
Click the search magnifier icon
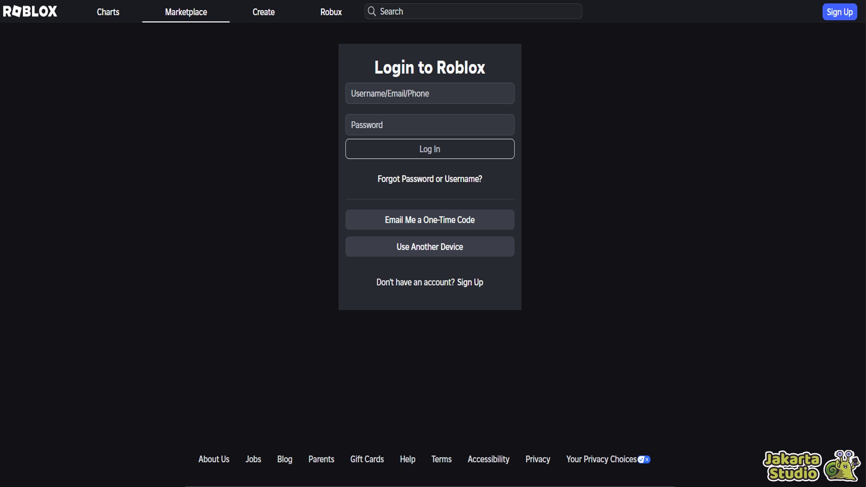click(x=372, y=11)
